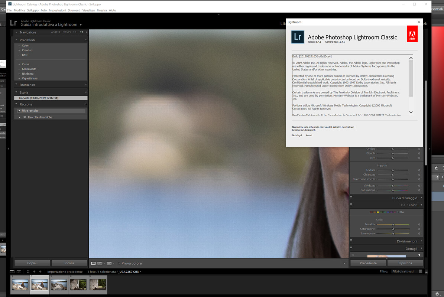The image size is (444, 297).
Task: Click the Adobe logo in About dialog
Action: [x=412, y=34]
